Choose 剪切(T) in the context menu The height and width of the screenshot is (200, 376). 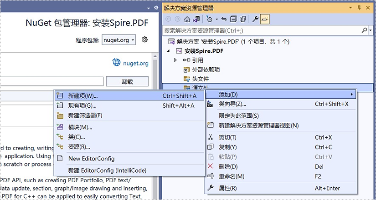click(x=281, y=137)
